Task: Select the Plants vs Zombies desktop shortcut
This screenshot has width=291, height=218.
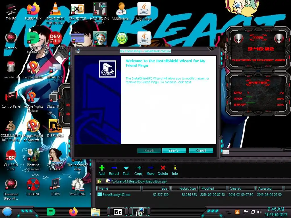Action: point(33,160)
